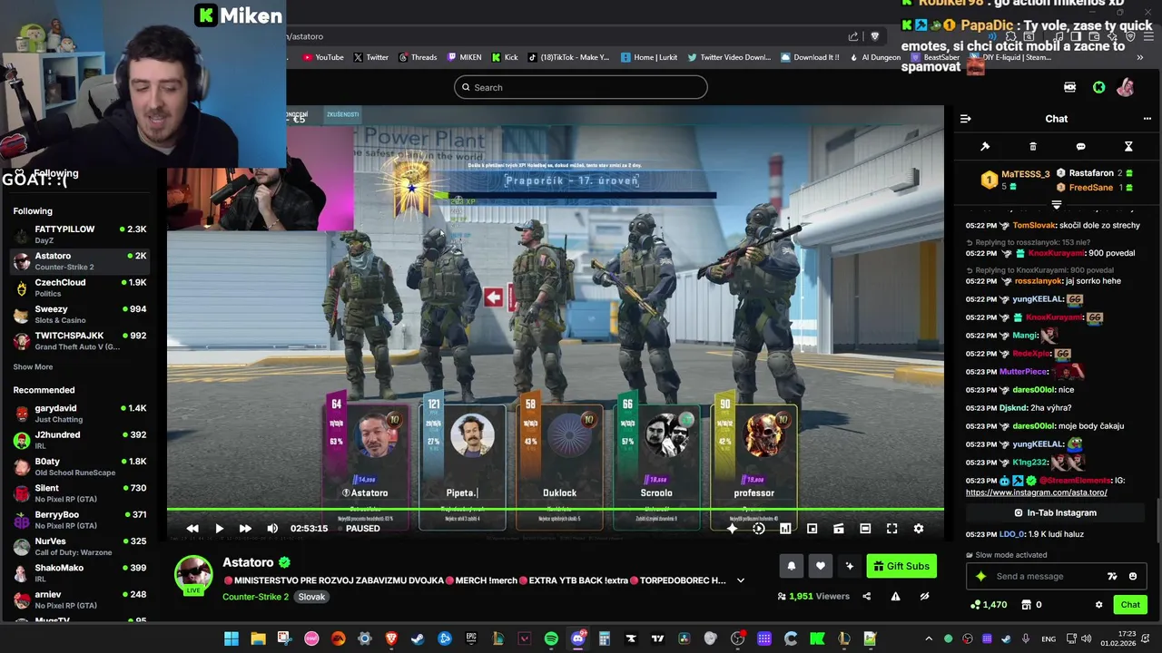Image resolution: width=1162 pixels, height=653 pixels.
Task: Open the Home | Lurkit bookmark
Action: 649,57
